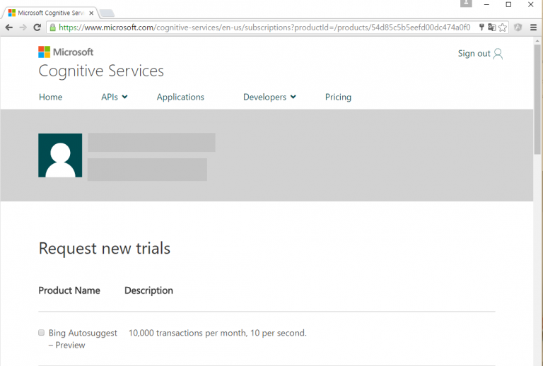Viewport: 543px width, 366px height.
Task: Click the Sign out link
Action: 474,54
